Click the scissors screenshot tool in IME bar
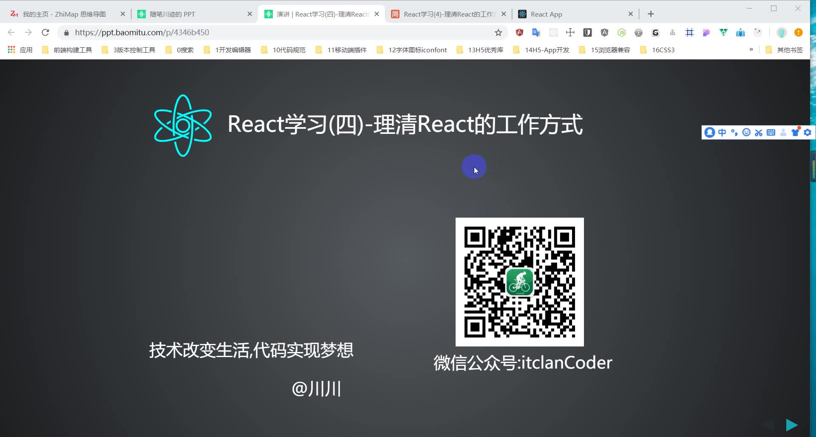The height and width of the screenshot is (437, 816). 759,132
